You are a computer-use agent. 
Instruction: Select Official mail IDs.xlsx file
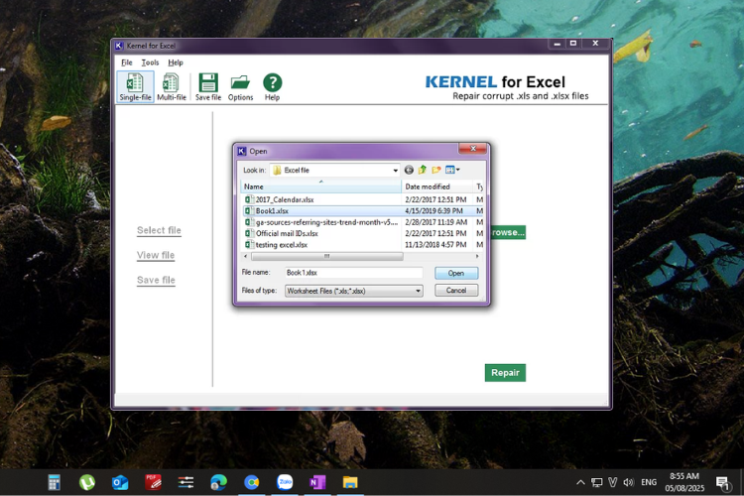click(287, 233)
